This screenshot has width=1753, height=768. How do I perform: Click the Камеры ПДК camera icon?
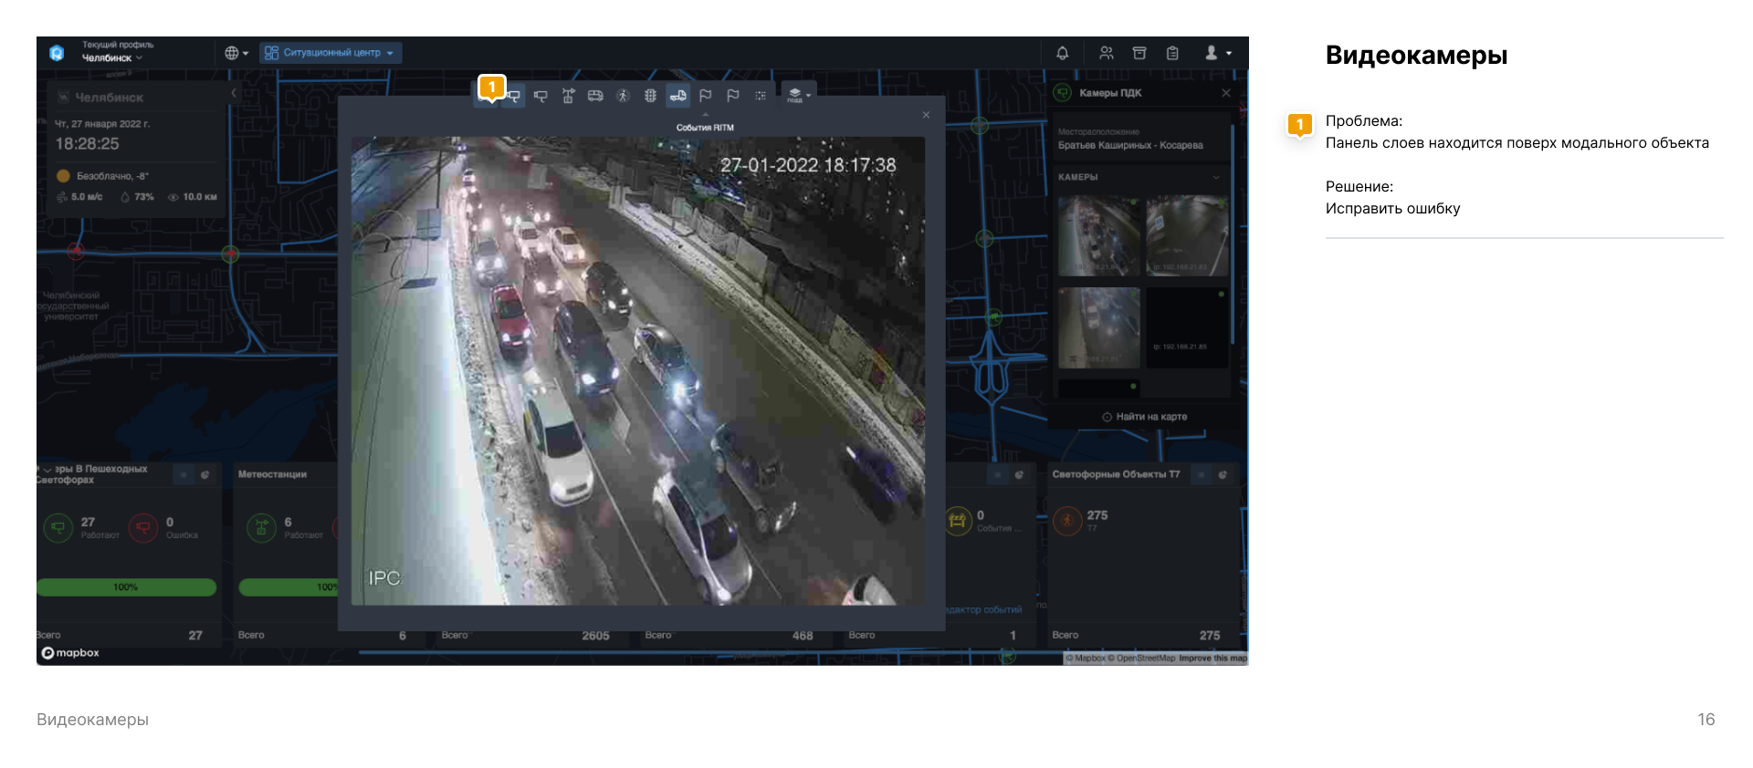point(1063,93)
